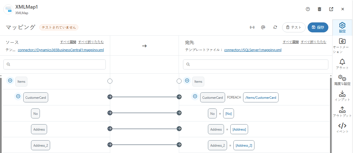The image size is (353, 153).
Task: Click destination CustomerCard arrow connector
Action: click(179, 97)
